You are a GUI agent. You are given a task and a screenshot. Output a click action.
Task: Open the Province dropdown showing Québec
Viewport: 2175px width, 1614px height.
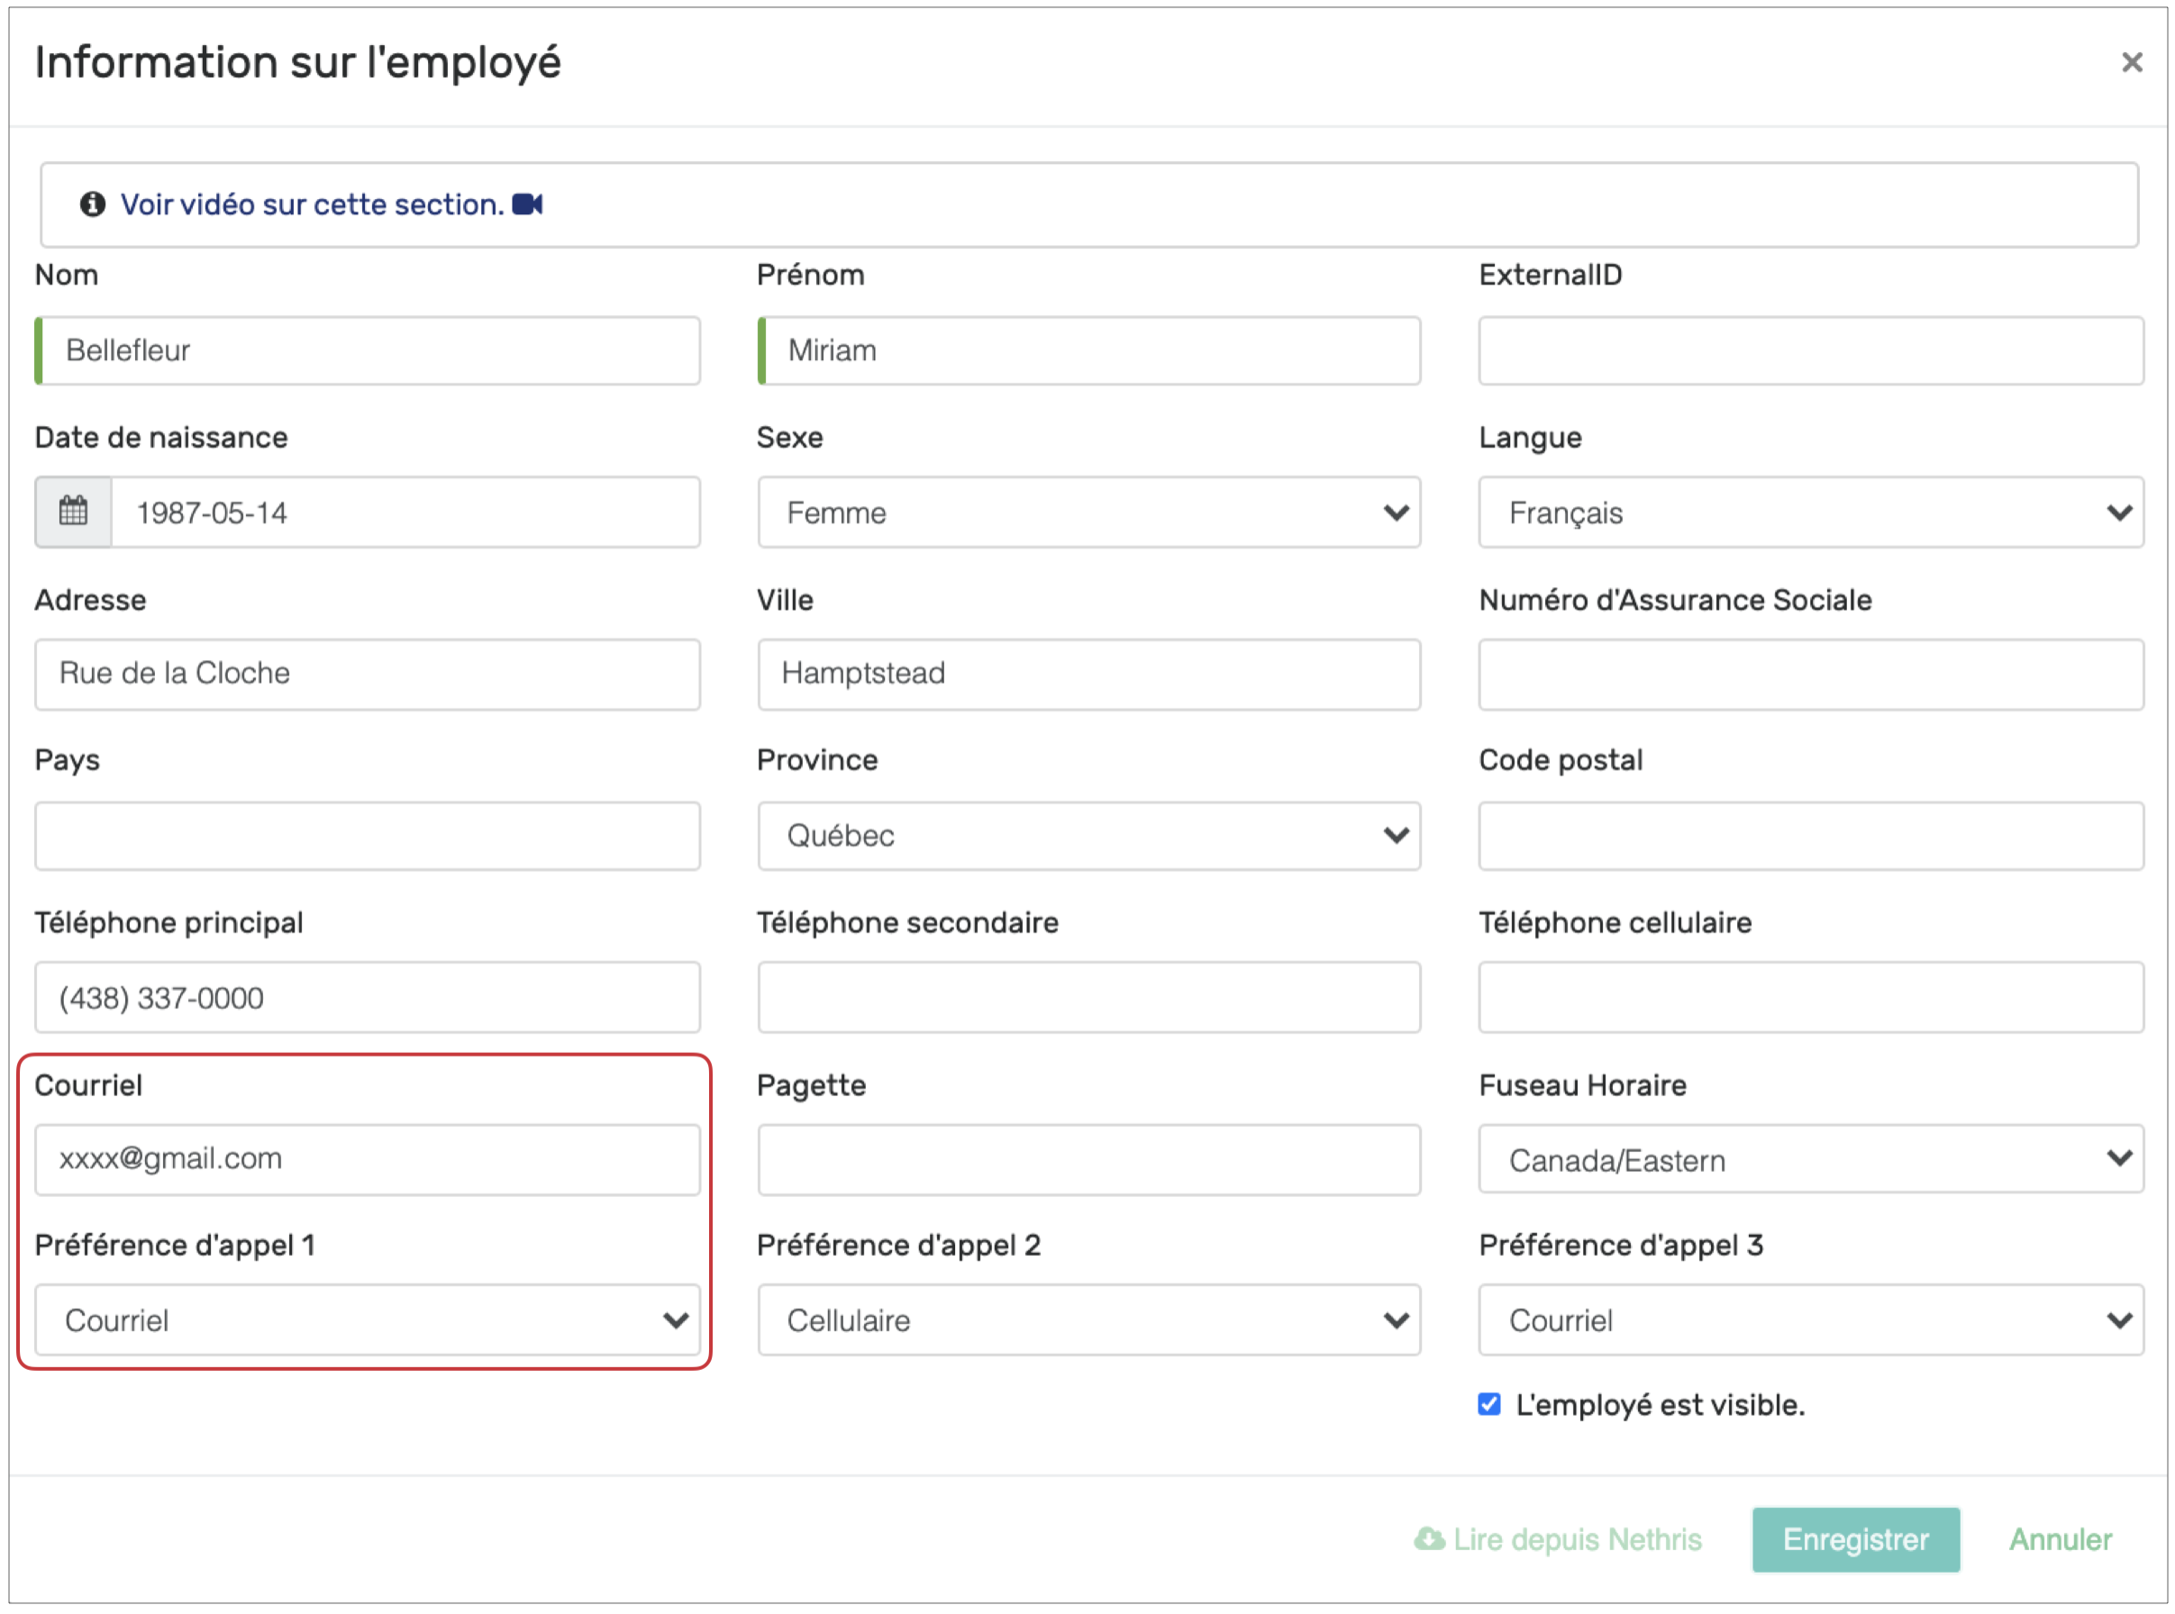(1088, 835)
